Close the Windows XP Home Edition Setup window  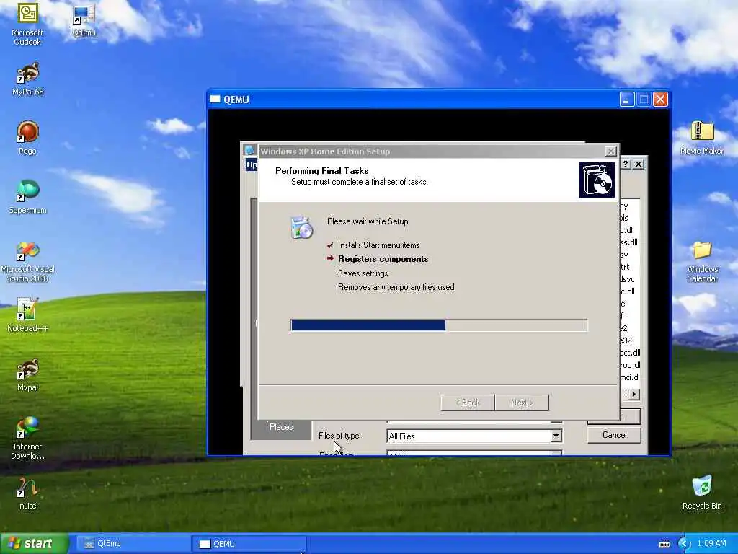coord(610,151)
